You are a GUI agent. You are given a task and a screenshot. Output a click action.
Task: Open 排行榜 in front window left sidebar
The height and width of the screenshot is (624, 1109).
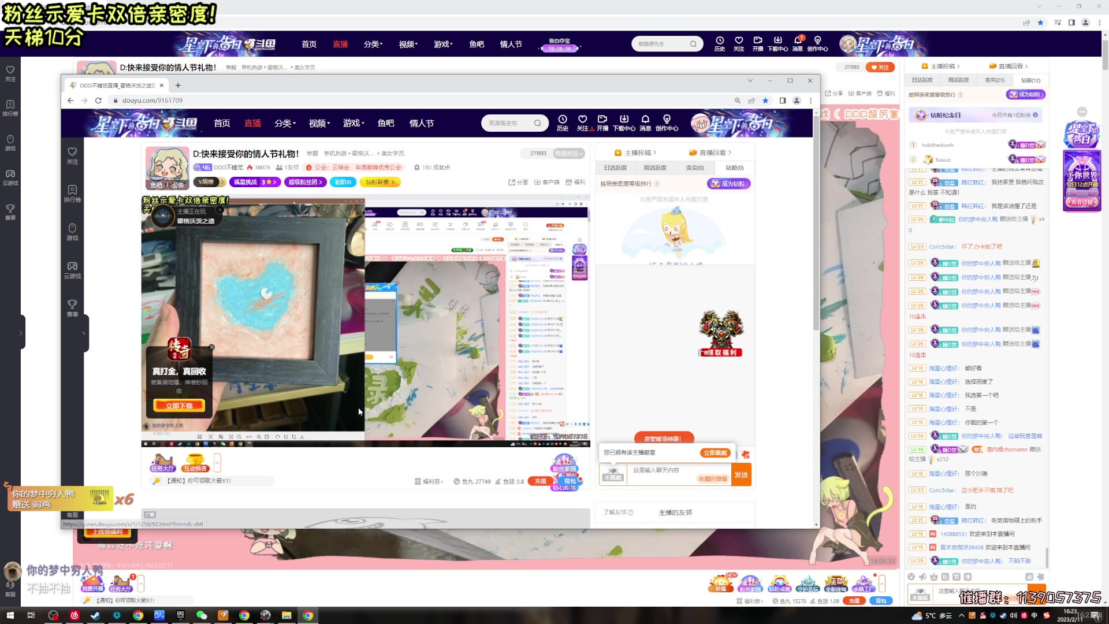click(72, 194)
